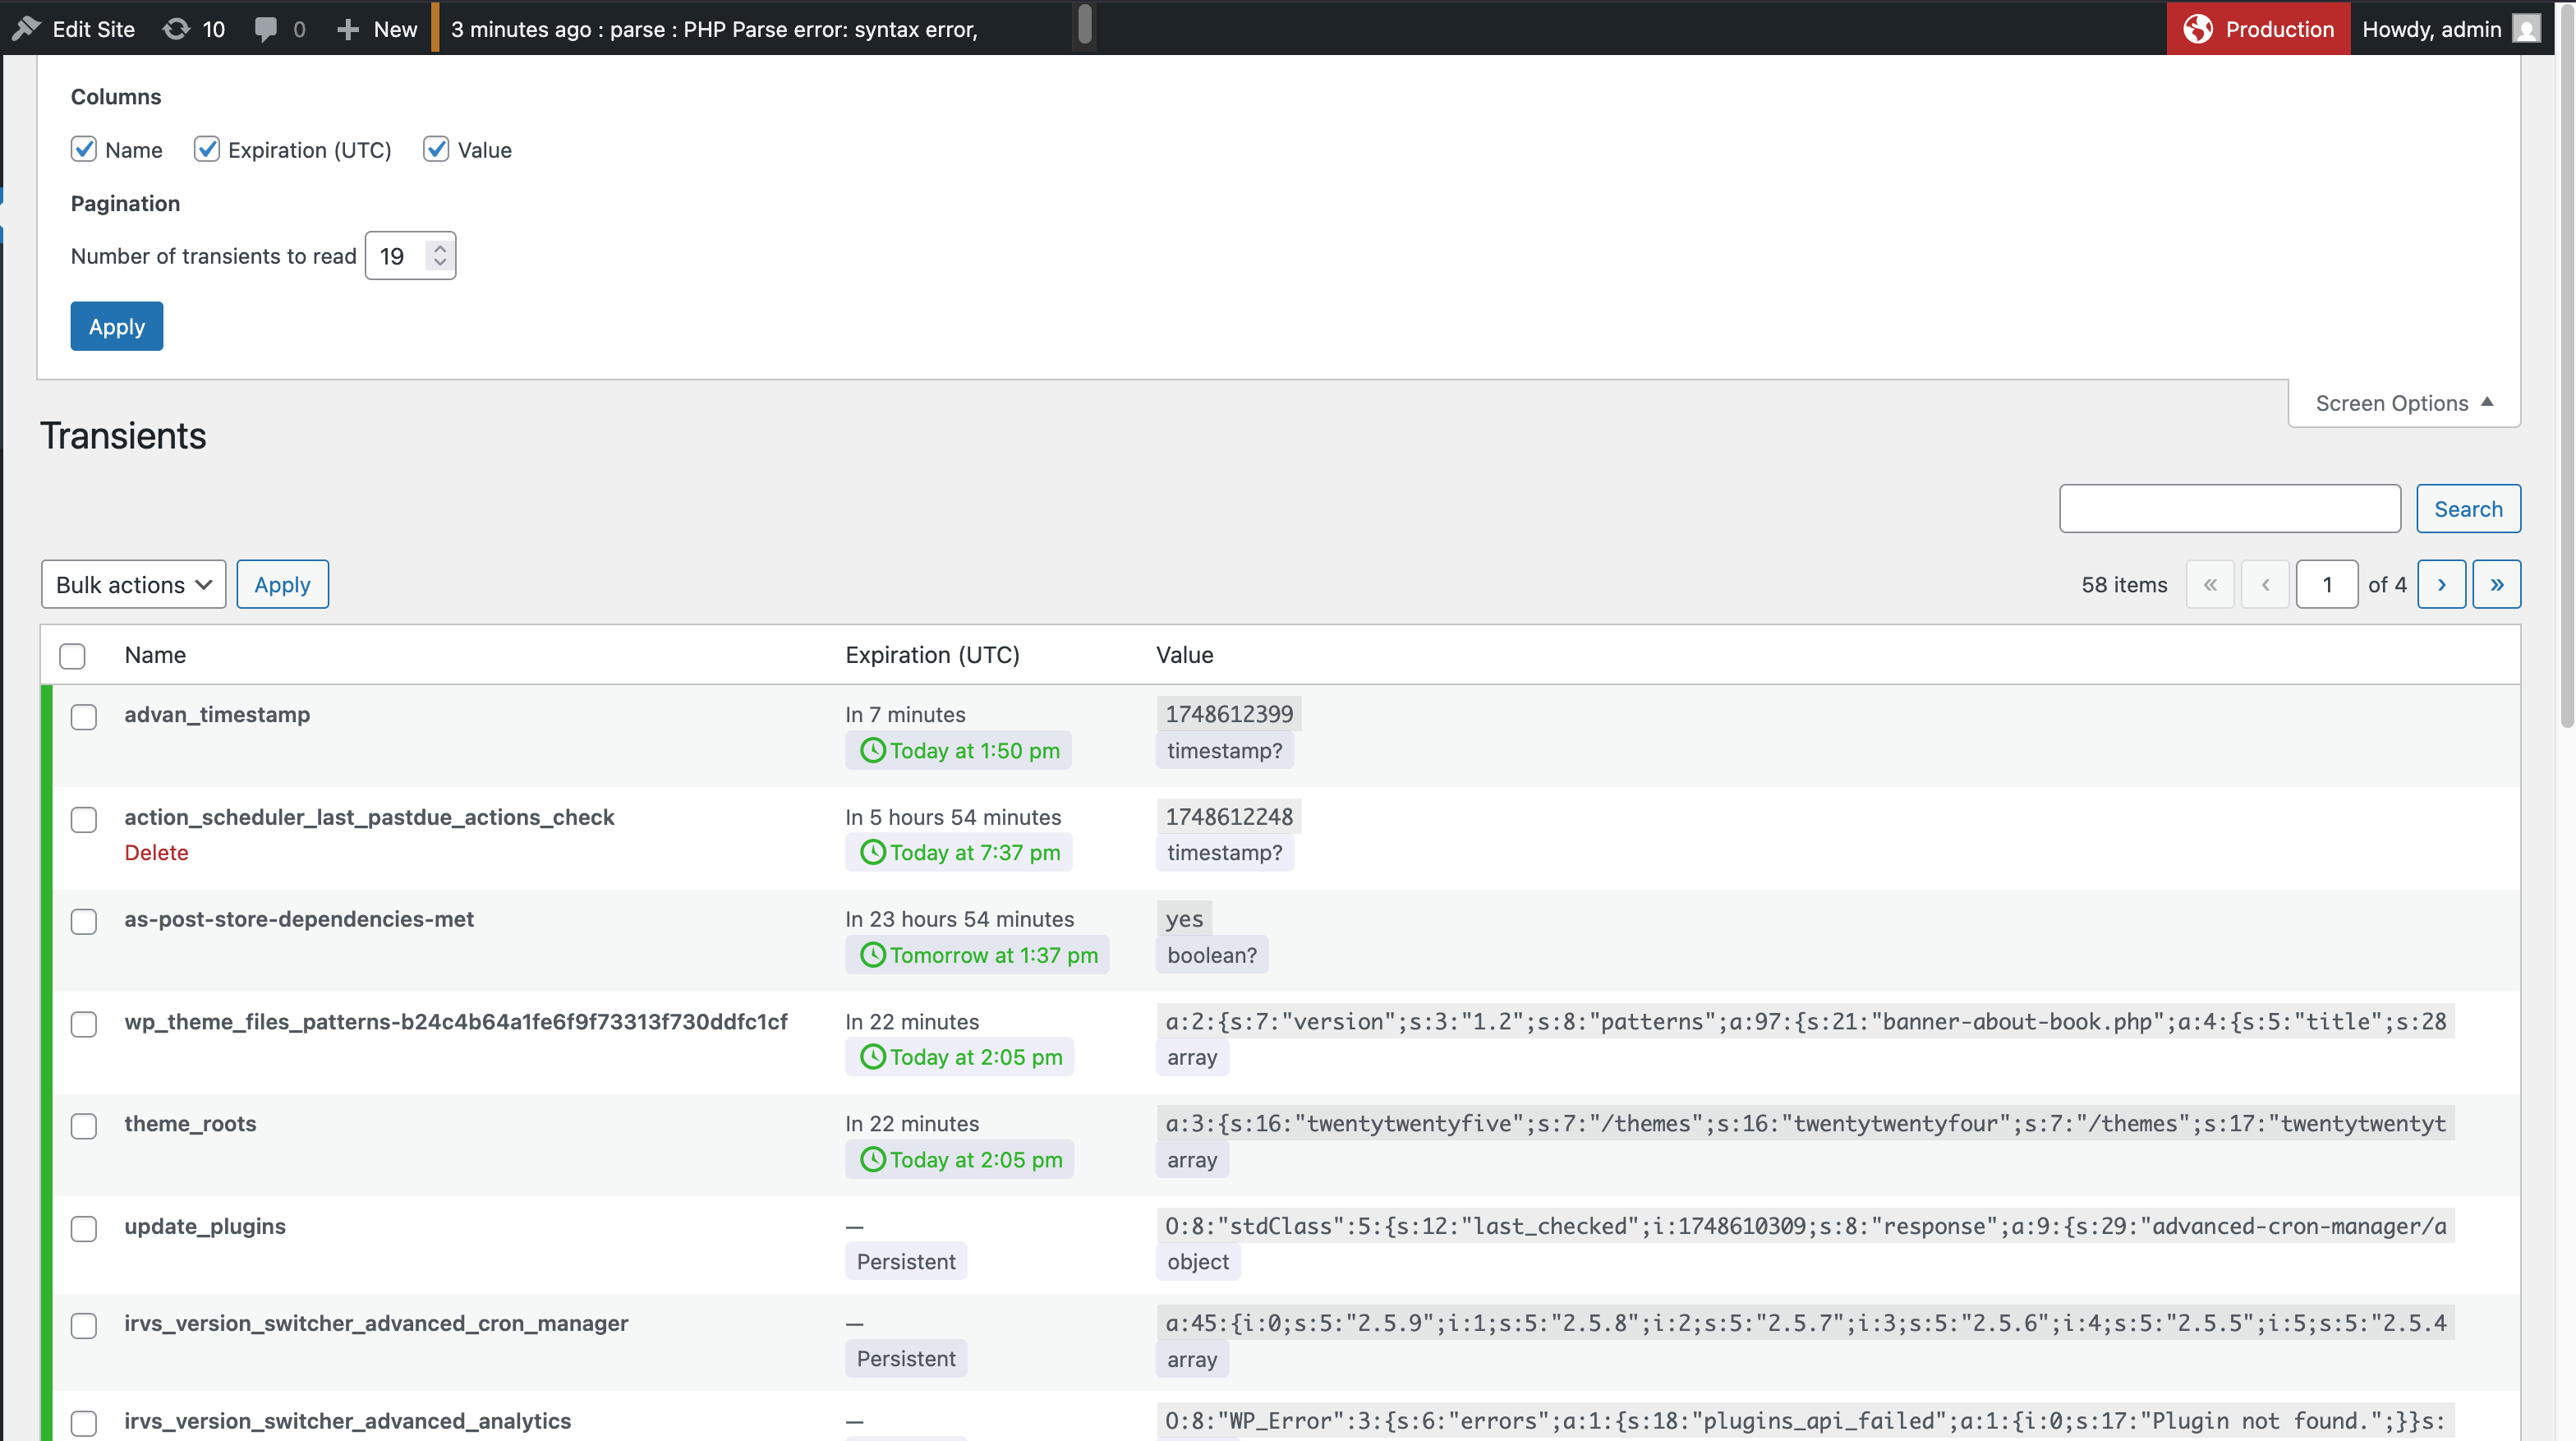The image size is (2576, 1441).
Task: Uncheck the Name column checkbox
Action: pos(84,149)
